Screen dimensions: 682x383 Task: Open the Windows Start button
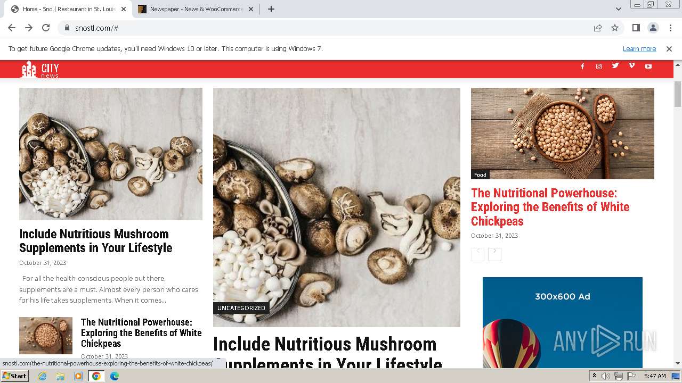14,376
